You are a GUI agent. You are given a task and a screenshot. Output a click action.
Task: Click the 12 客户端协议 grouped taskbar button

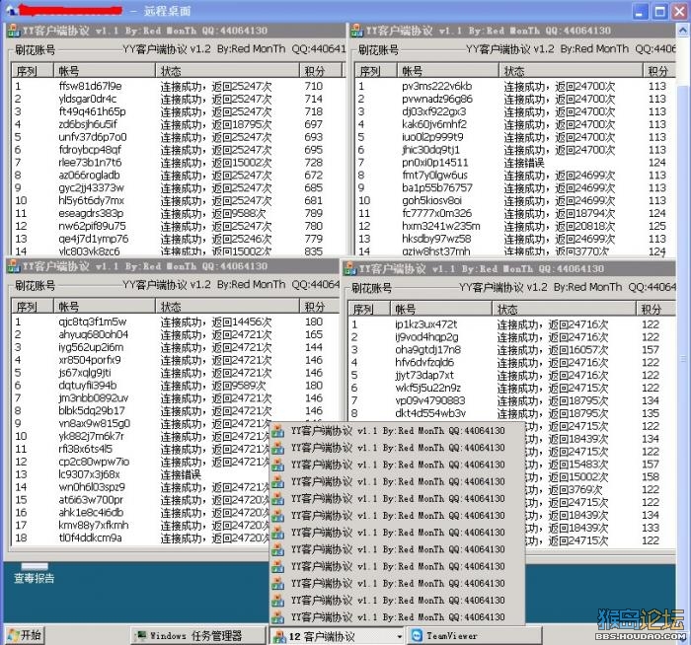338,636
